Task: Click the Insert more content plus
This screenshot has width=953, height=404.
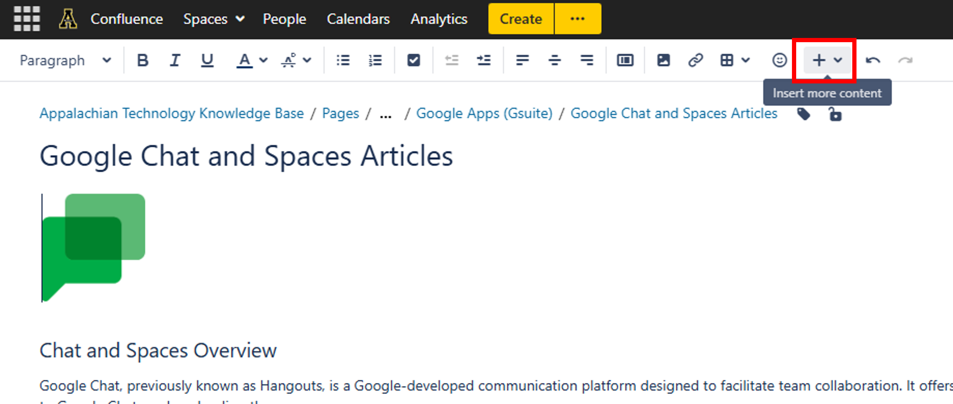Action: [819, 60]
